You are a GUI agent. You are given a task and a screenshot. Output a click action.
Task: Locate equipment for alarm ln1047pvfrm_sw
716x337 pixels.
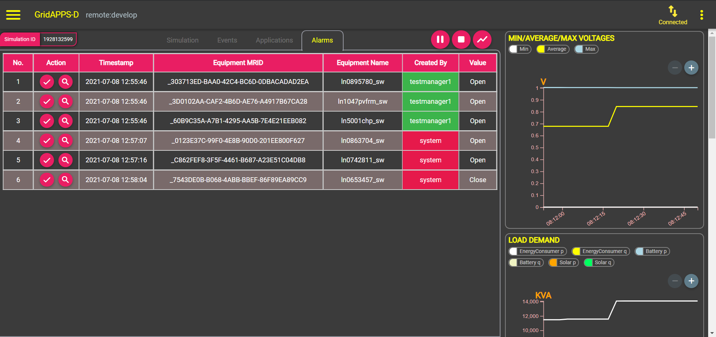click(65, 102)
